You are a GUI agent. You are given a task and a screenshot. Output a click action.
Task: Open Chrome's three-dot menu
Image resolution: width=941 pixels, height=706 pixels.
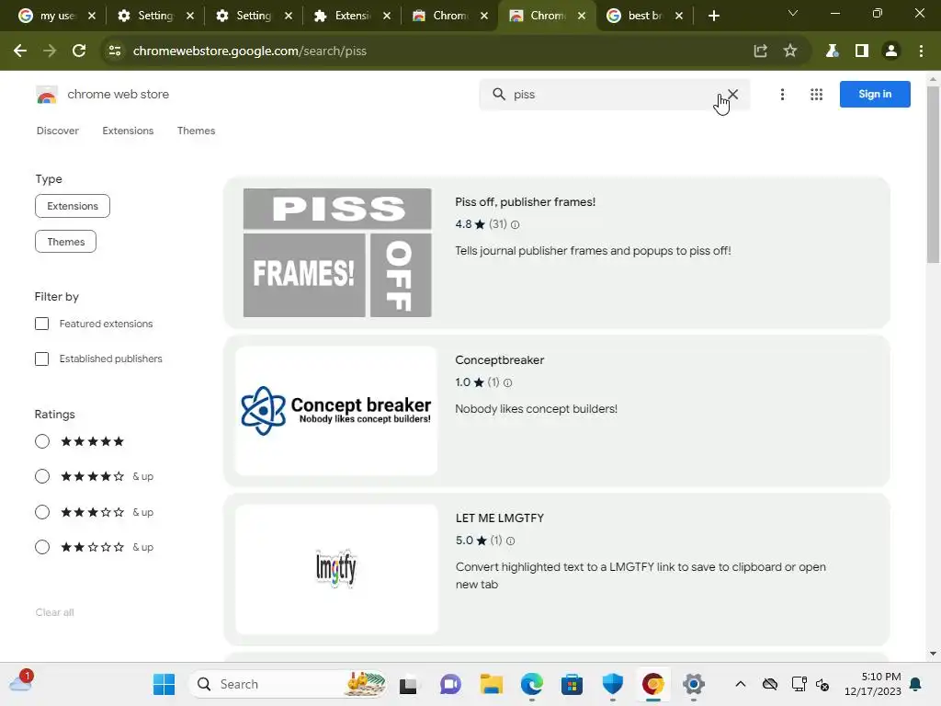[x=921, y=51]
